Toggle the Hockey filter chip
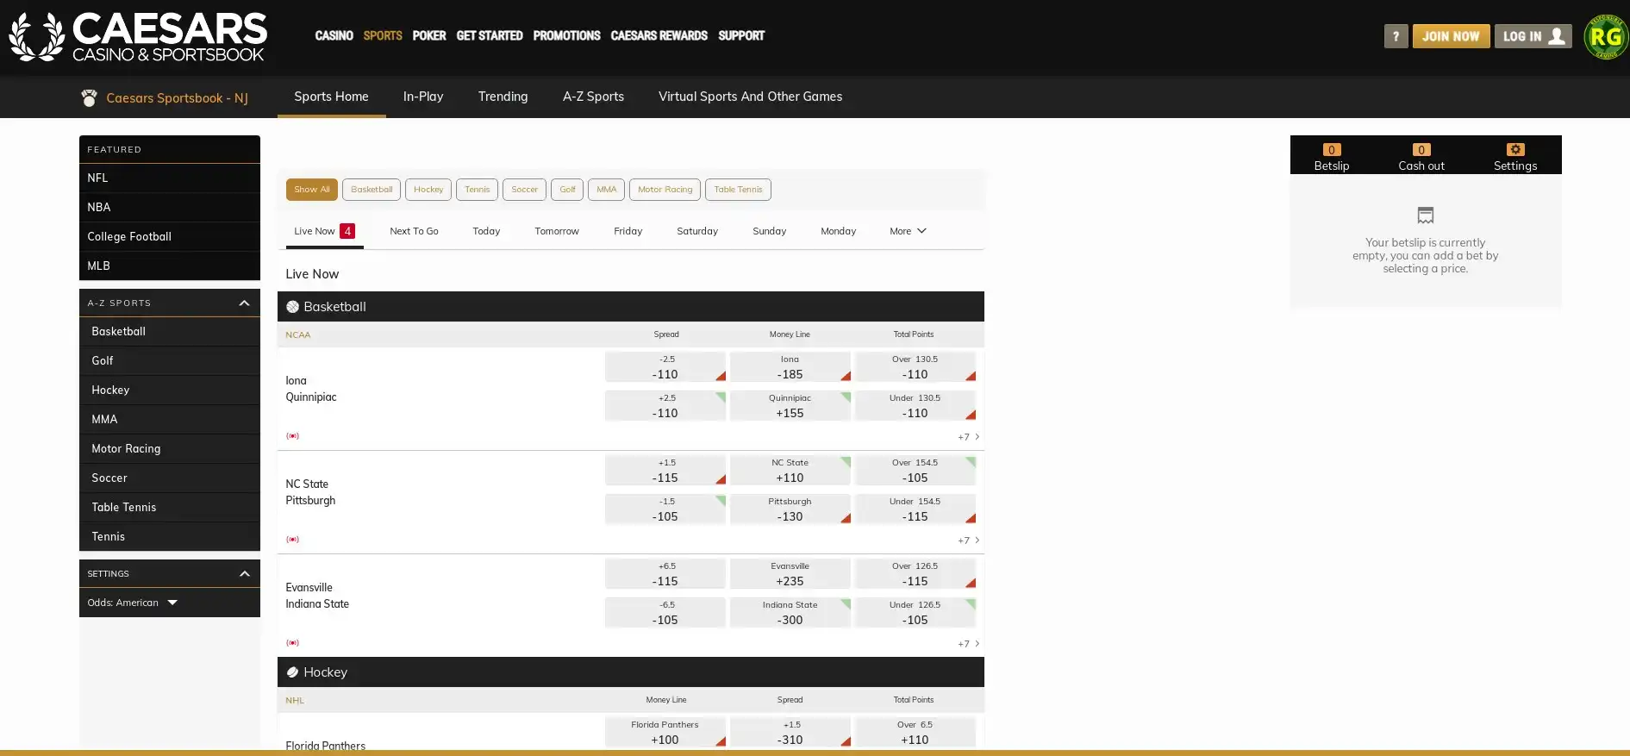This screenshot has width=1630, height=756. pyautogui.click(x=428, y=190)
